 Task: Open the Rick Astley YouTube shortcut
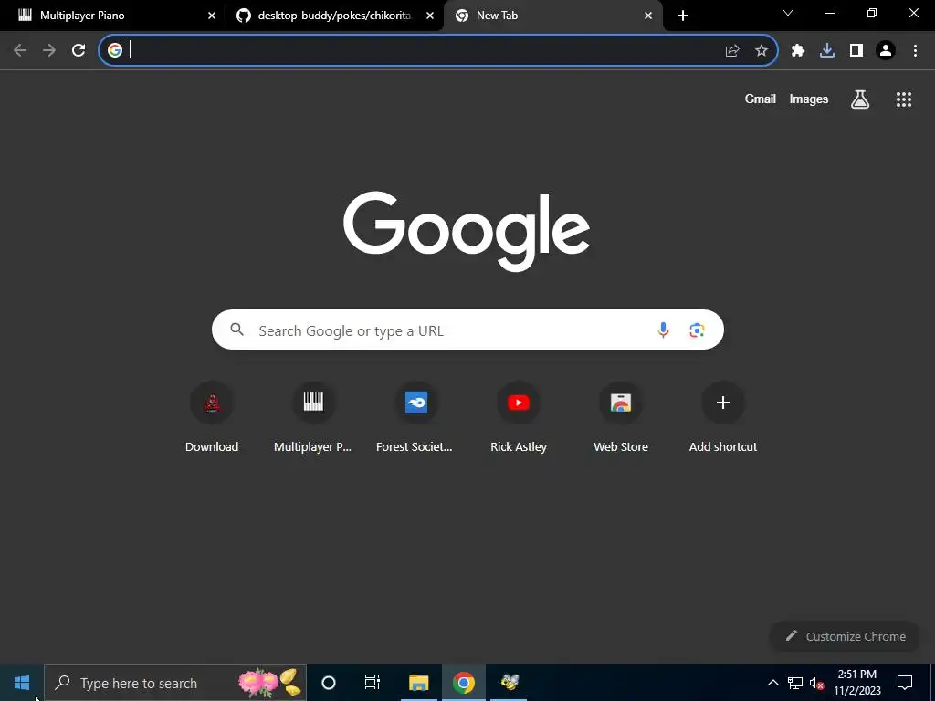click(x=519, y=417)
